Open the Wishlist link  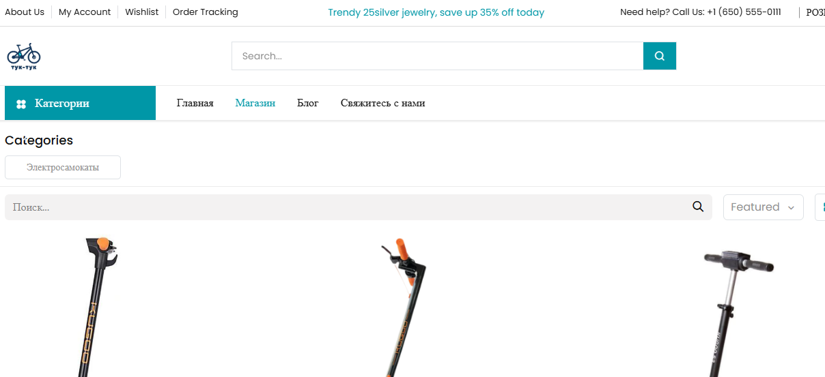142,12
